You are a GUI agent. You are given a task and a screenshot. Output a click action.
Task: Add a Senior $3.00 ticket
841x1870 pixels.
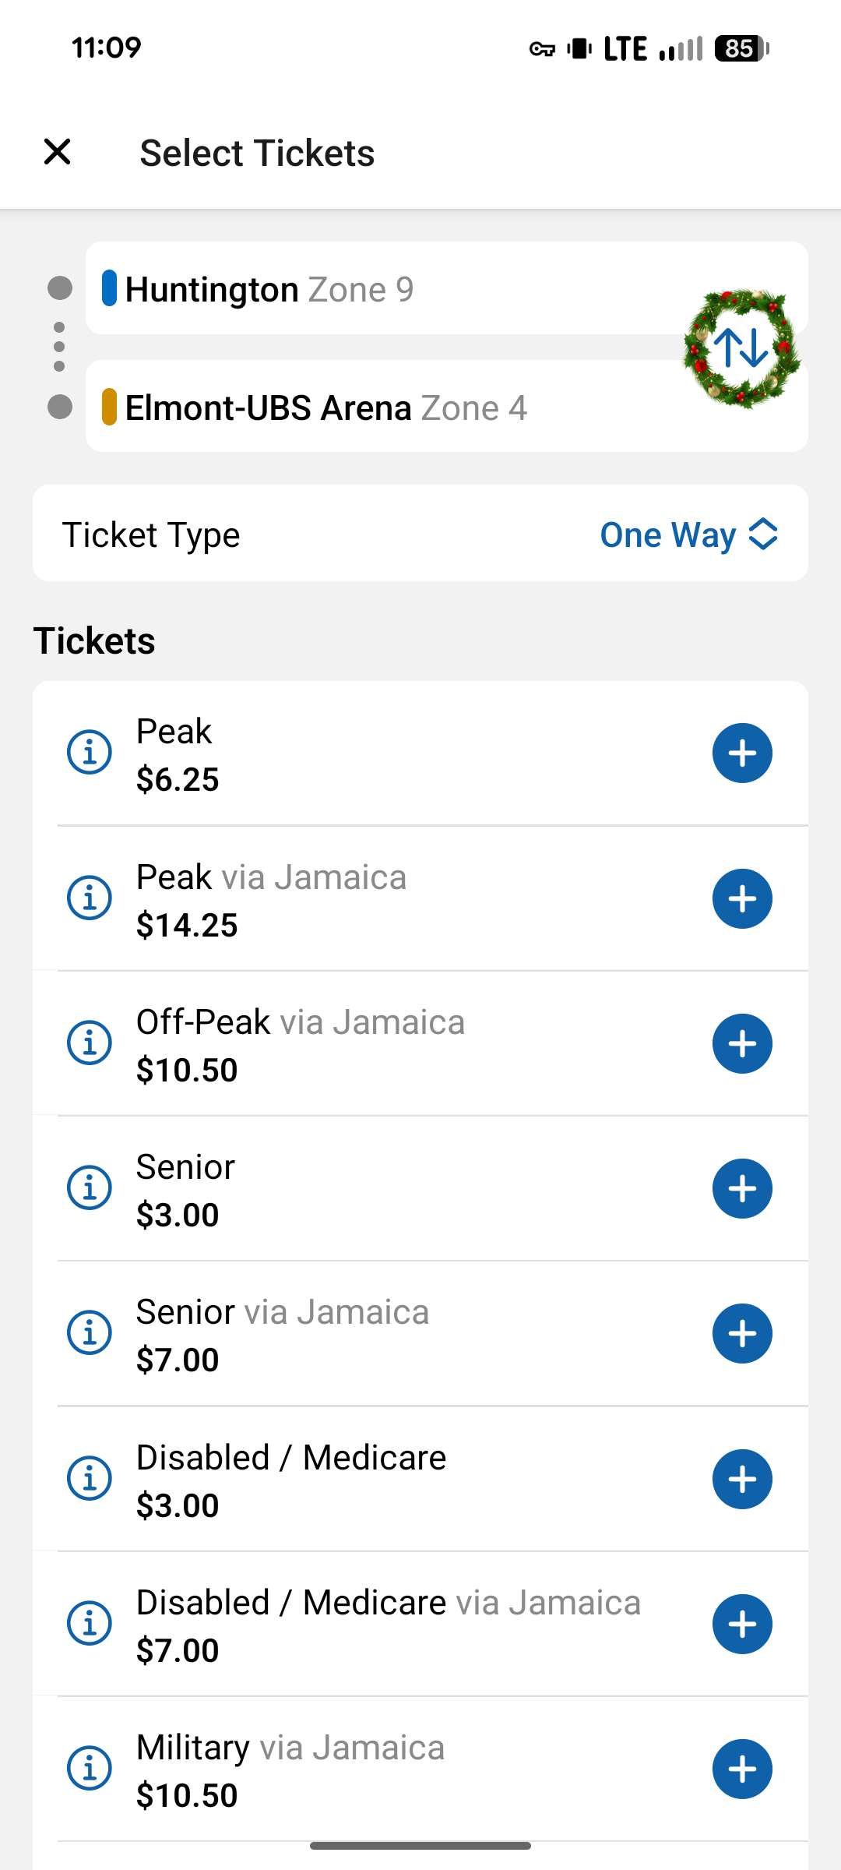[742, 1188]
